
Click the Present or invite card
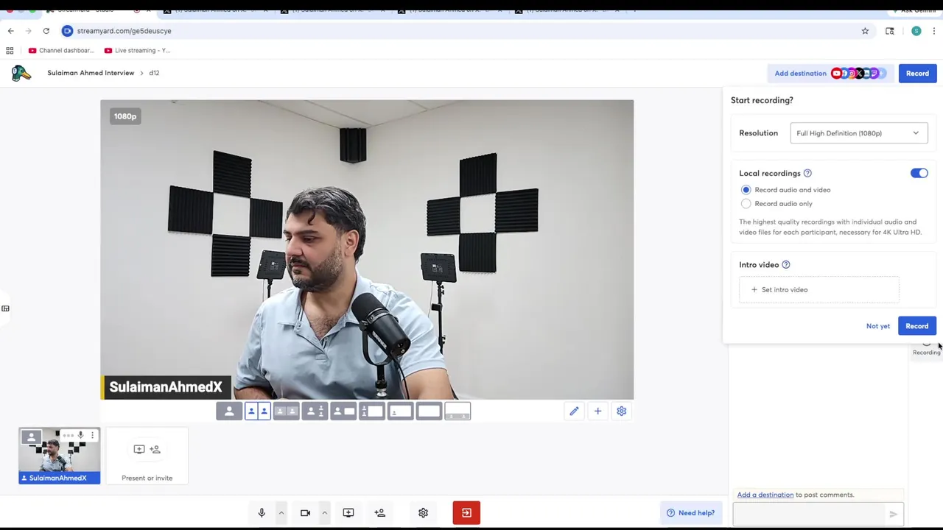point(147,456)
